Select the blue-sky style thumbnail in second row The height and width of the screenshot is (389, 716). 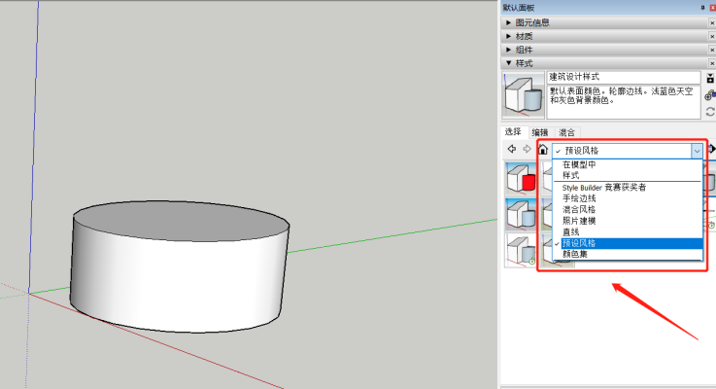pyautogui.click(x=521, y=214)
